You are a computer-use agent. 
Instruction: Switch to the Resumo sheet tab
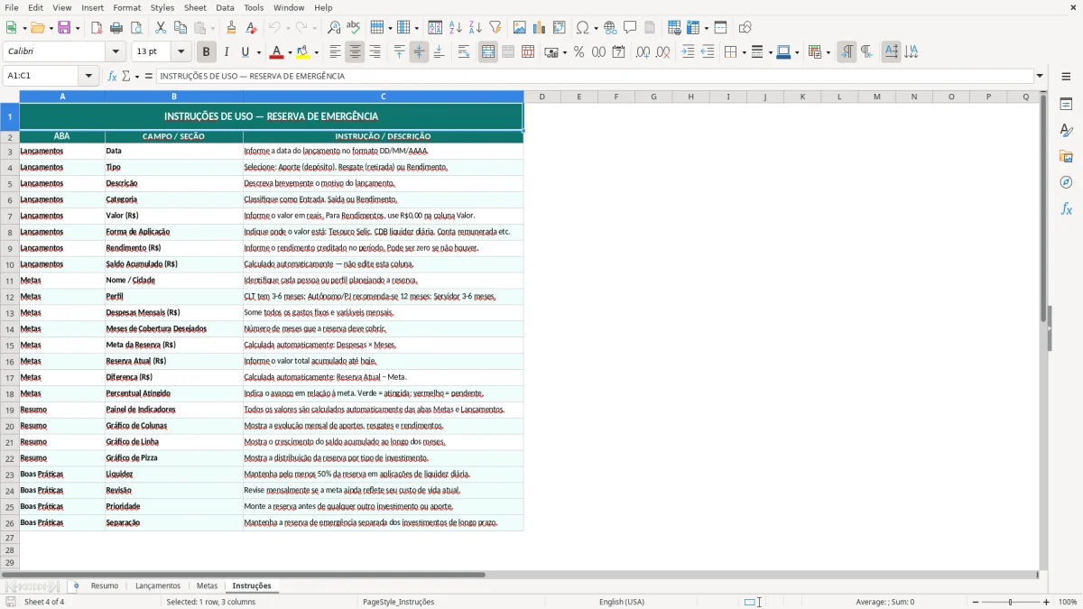point(105,586)
